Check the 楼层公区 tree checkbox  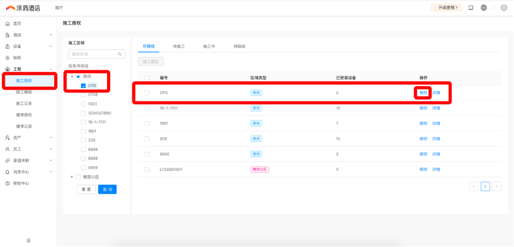coord(78,177)
